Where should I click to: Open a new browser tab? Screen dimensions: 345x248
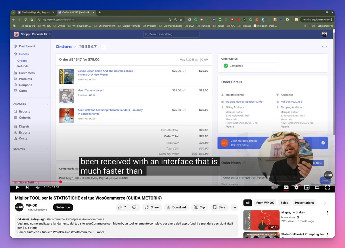coord(99,12)
